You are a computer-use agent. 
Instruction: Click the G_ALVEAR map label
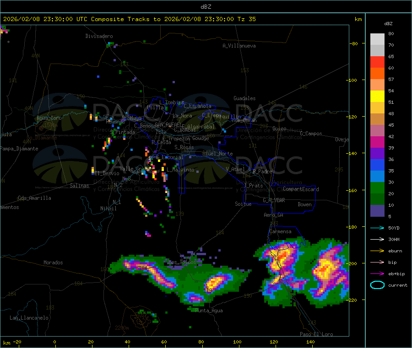point(274,200)
